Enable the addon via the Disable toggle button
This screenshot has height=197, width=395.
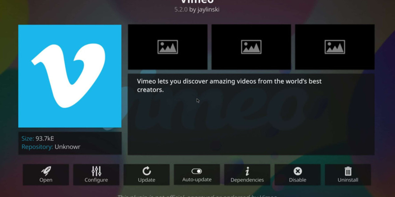[298, 175]
